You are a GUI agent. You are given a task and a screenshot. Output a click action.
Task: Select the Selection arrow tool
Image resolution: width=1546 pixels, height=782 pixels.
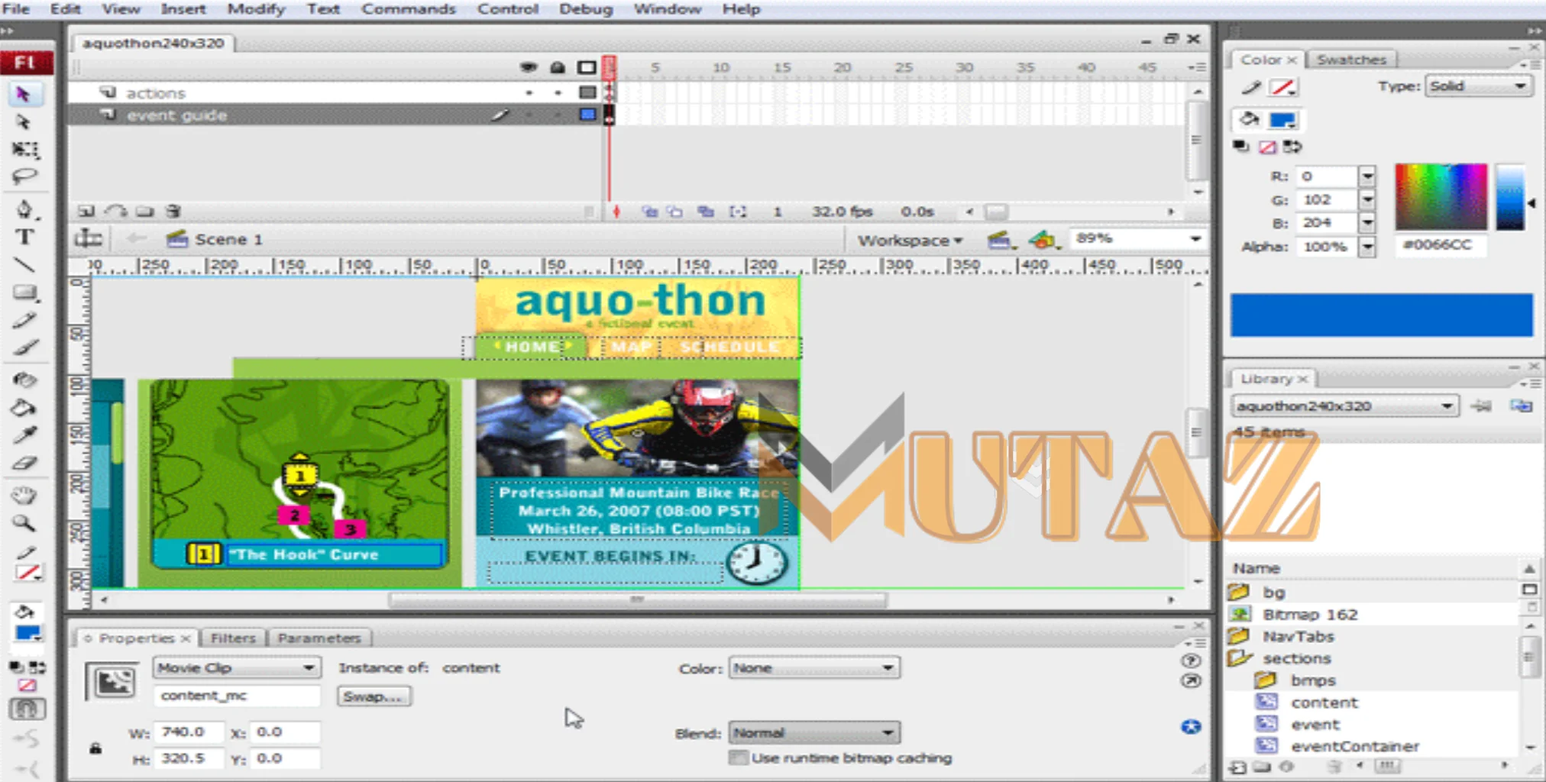point(24,94)
